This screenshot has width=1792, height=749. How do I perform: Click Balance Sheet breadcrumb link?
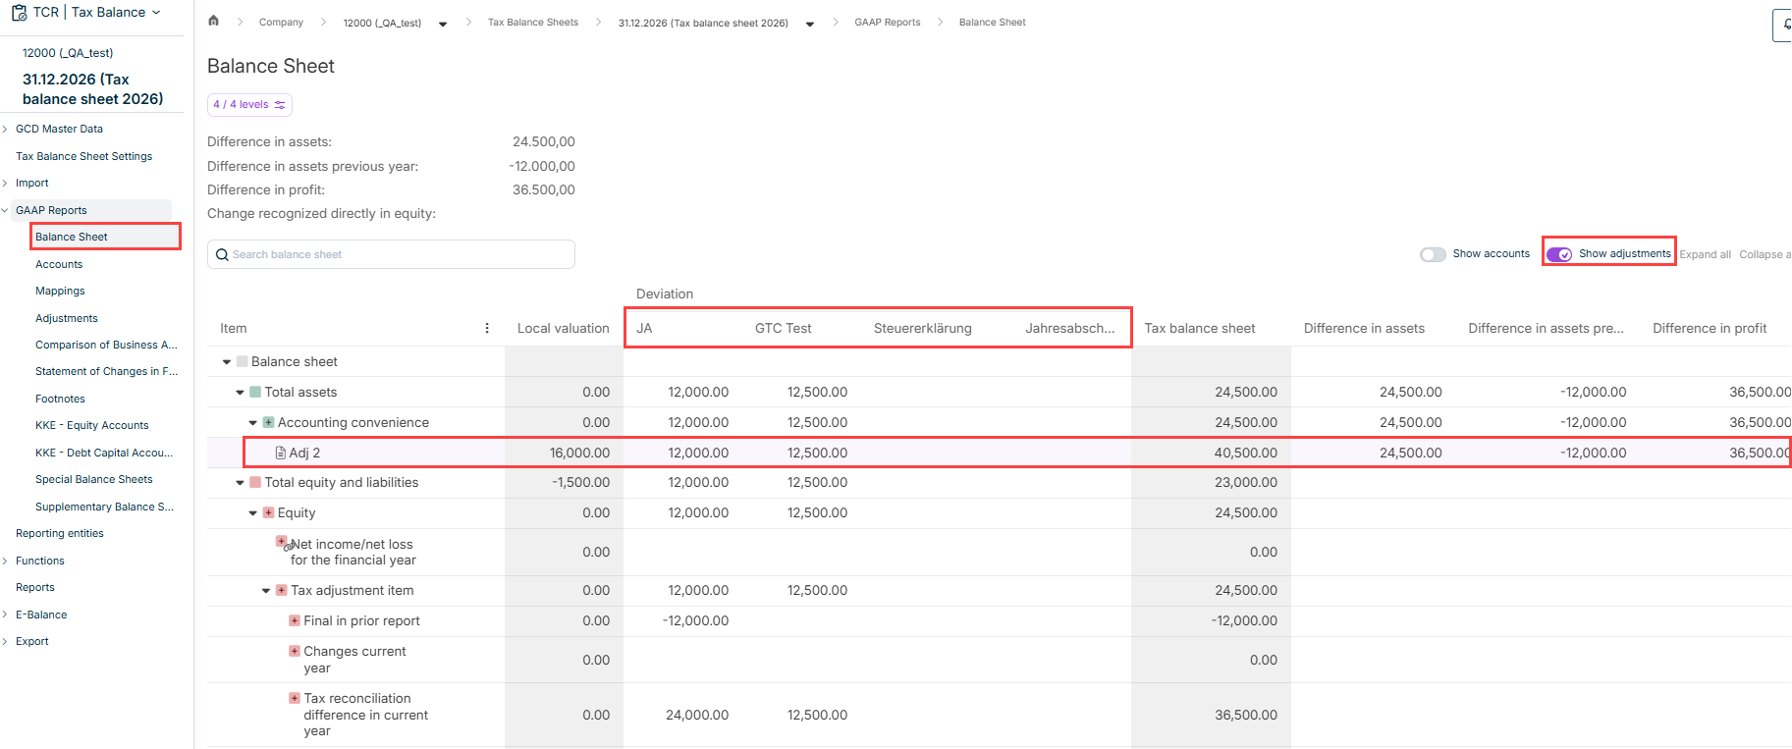(x=993, y=22)
